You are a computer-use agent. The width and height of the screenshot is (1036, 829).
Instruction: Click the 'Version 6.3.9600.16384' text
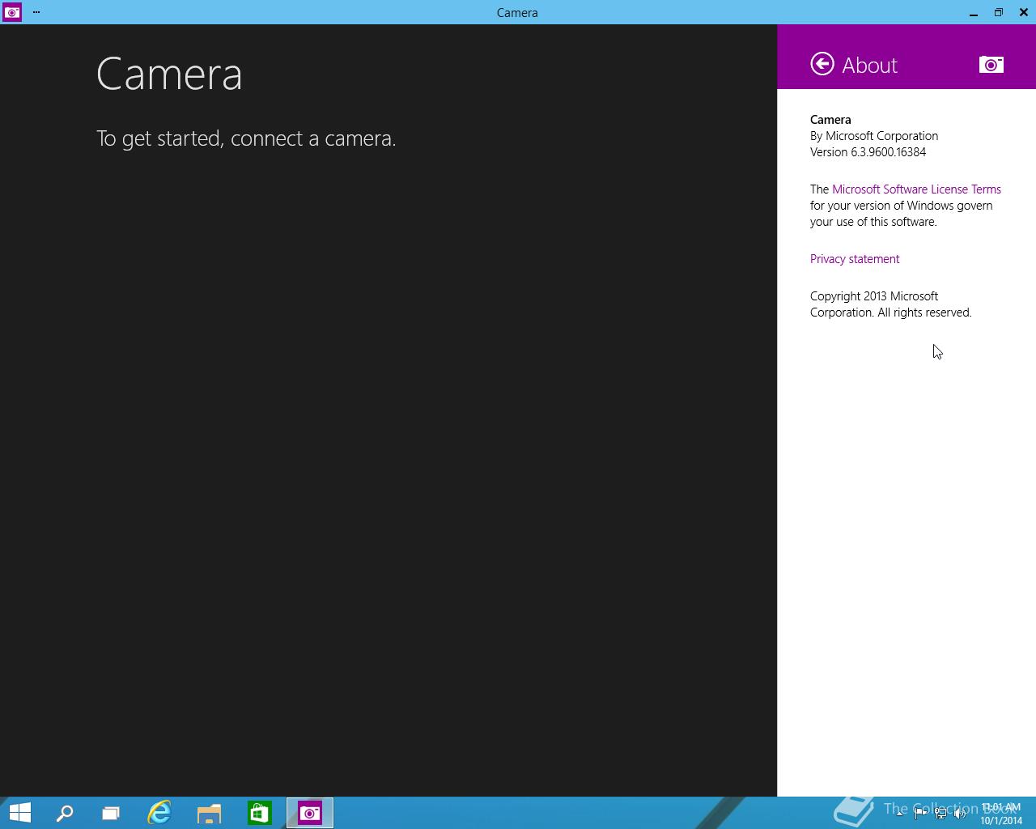coord(868,152)
